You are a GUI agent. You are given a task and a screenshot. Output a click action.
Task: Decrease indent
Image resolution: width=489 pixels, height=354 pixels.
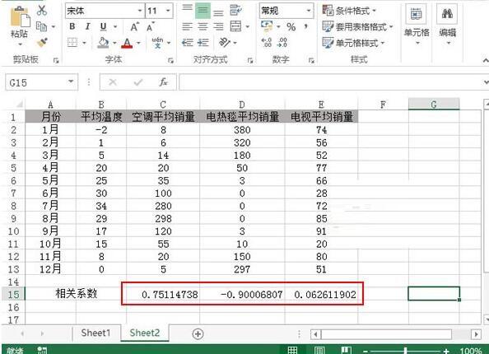tap(188, 43)
